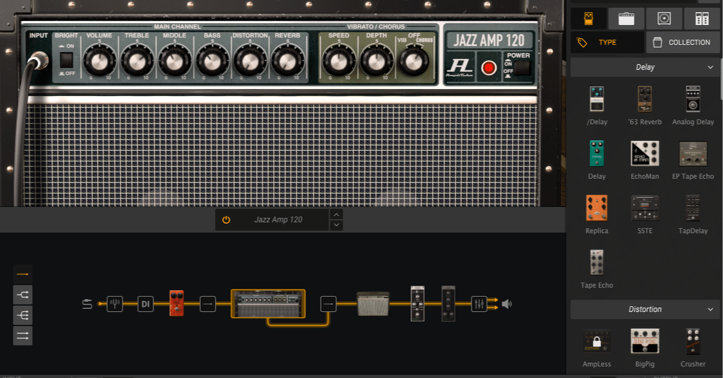Select the Stomp pedal gear category tab
The image size is (723, 378).
click(x=588, y=19)
